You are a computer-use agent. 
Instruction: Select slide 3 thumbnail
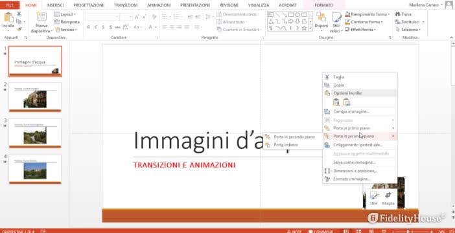click(x=35, y=133)
